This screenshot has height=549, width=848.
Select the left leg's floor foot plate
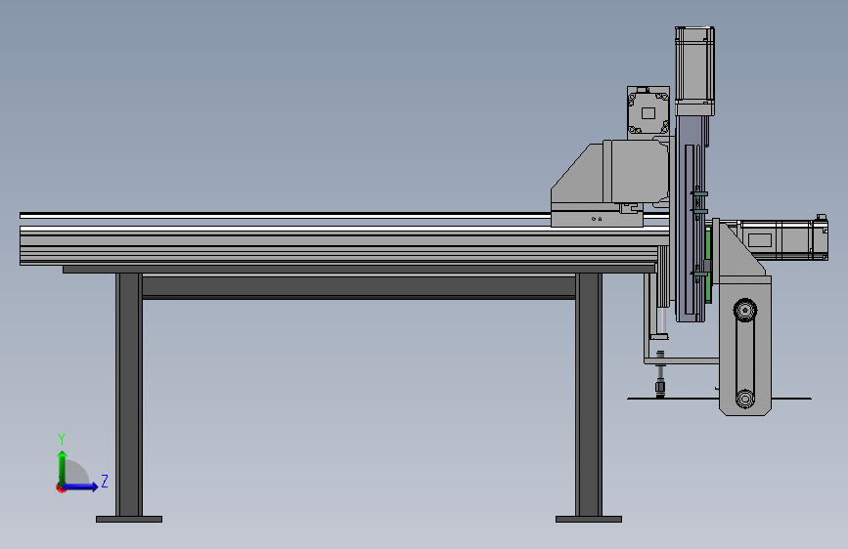[129, 520]
